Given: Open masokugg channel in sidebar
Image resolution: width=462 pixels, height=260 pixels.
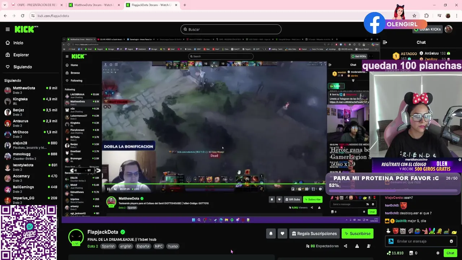Looking at the screenshot, I should (x=31, y=156).
